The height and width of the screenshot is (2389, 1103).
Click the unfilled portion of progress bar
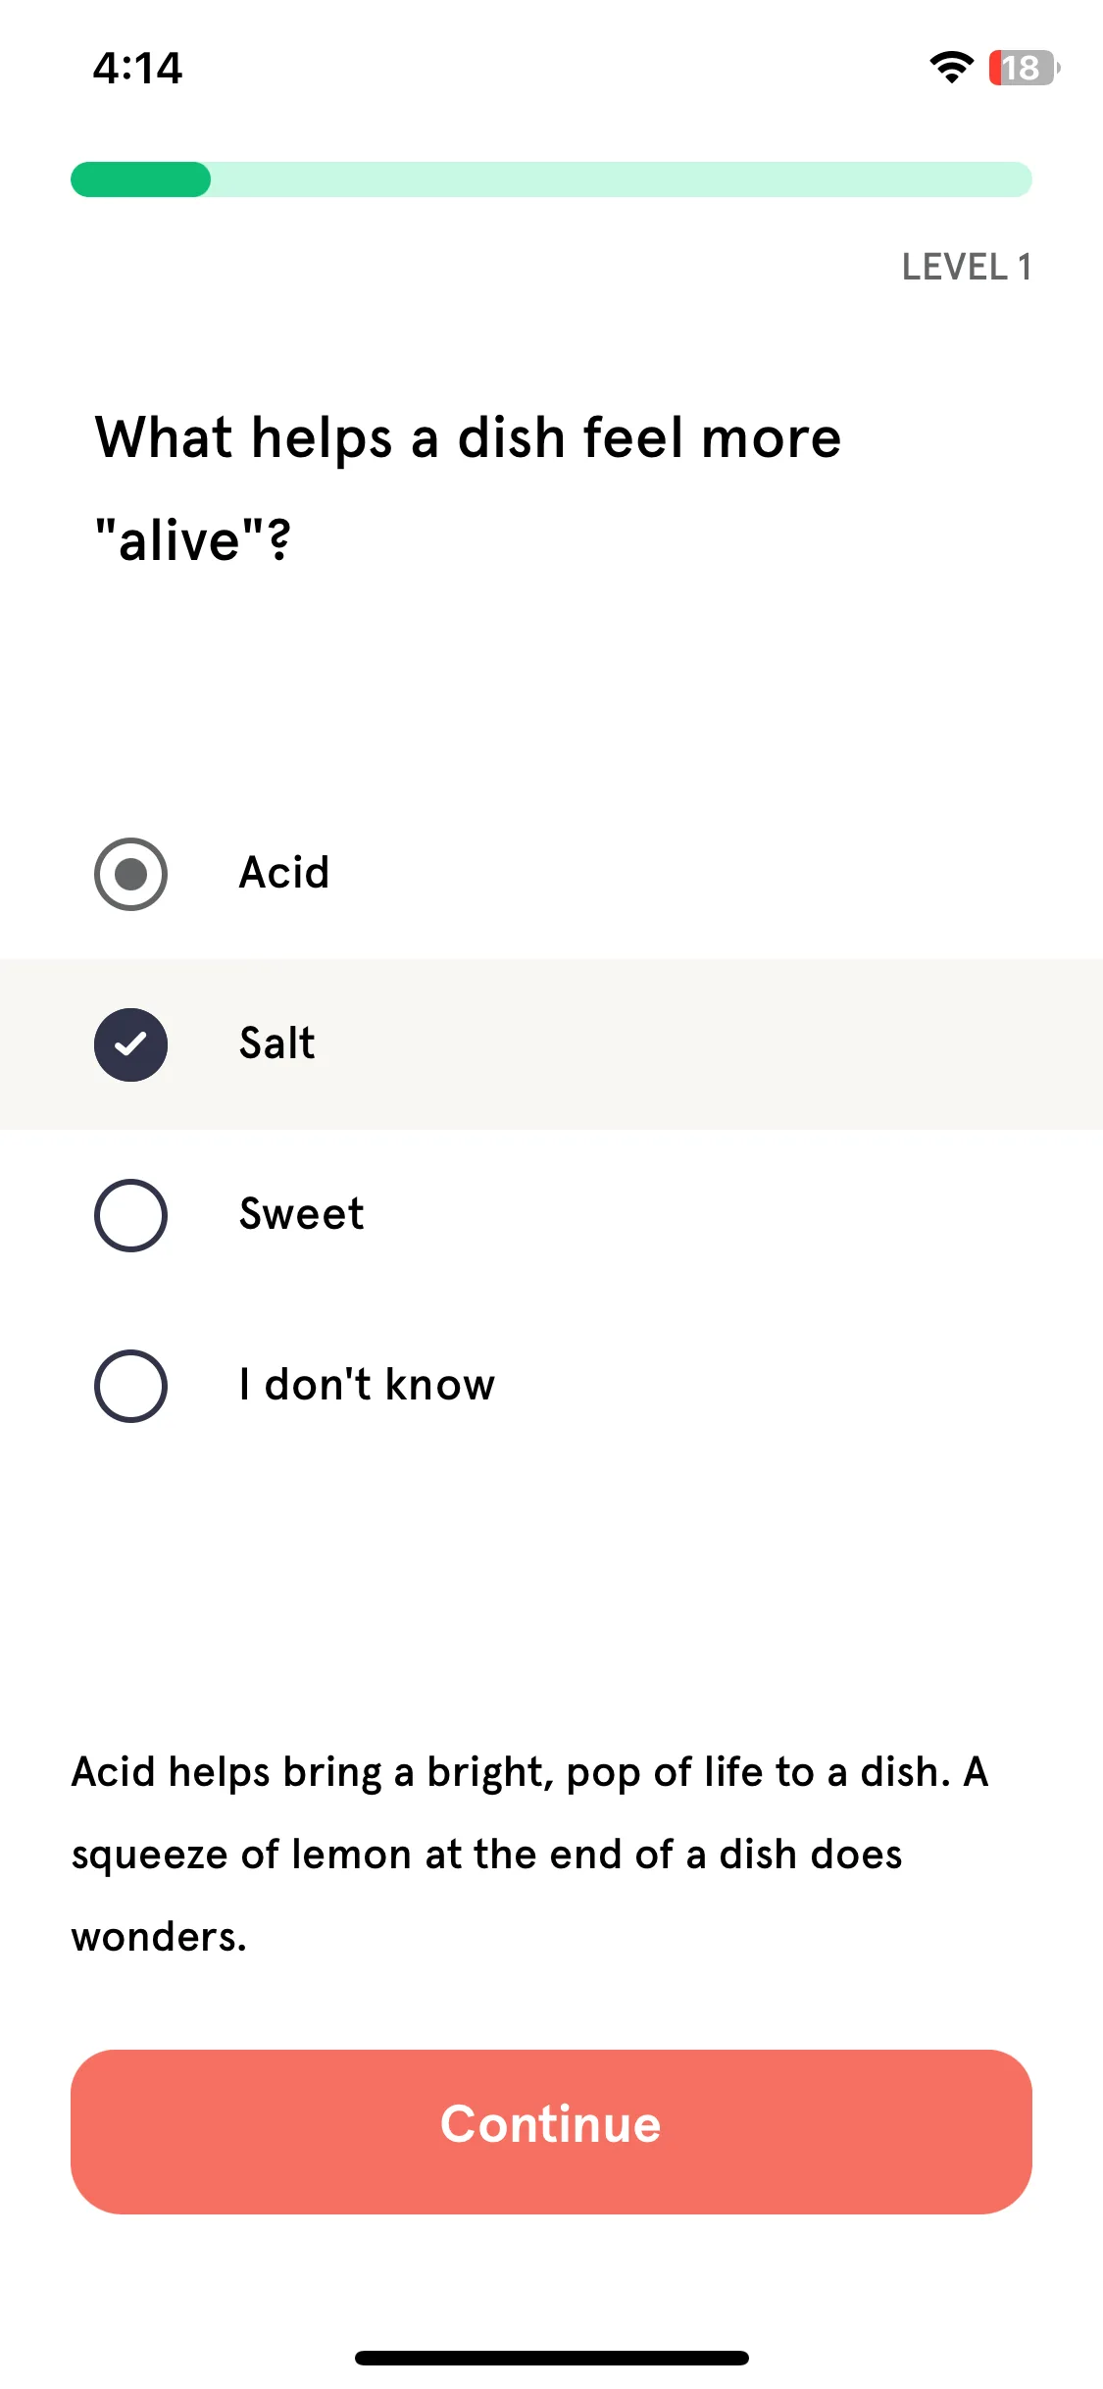tap(622, 179)
